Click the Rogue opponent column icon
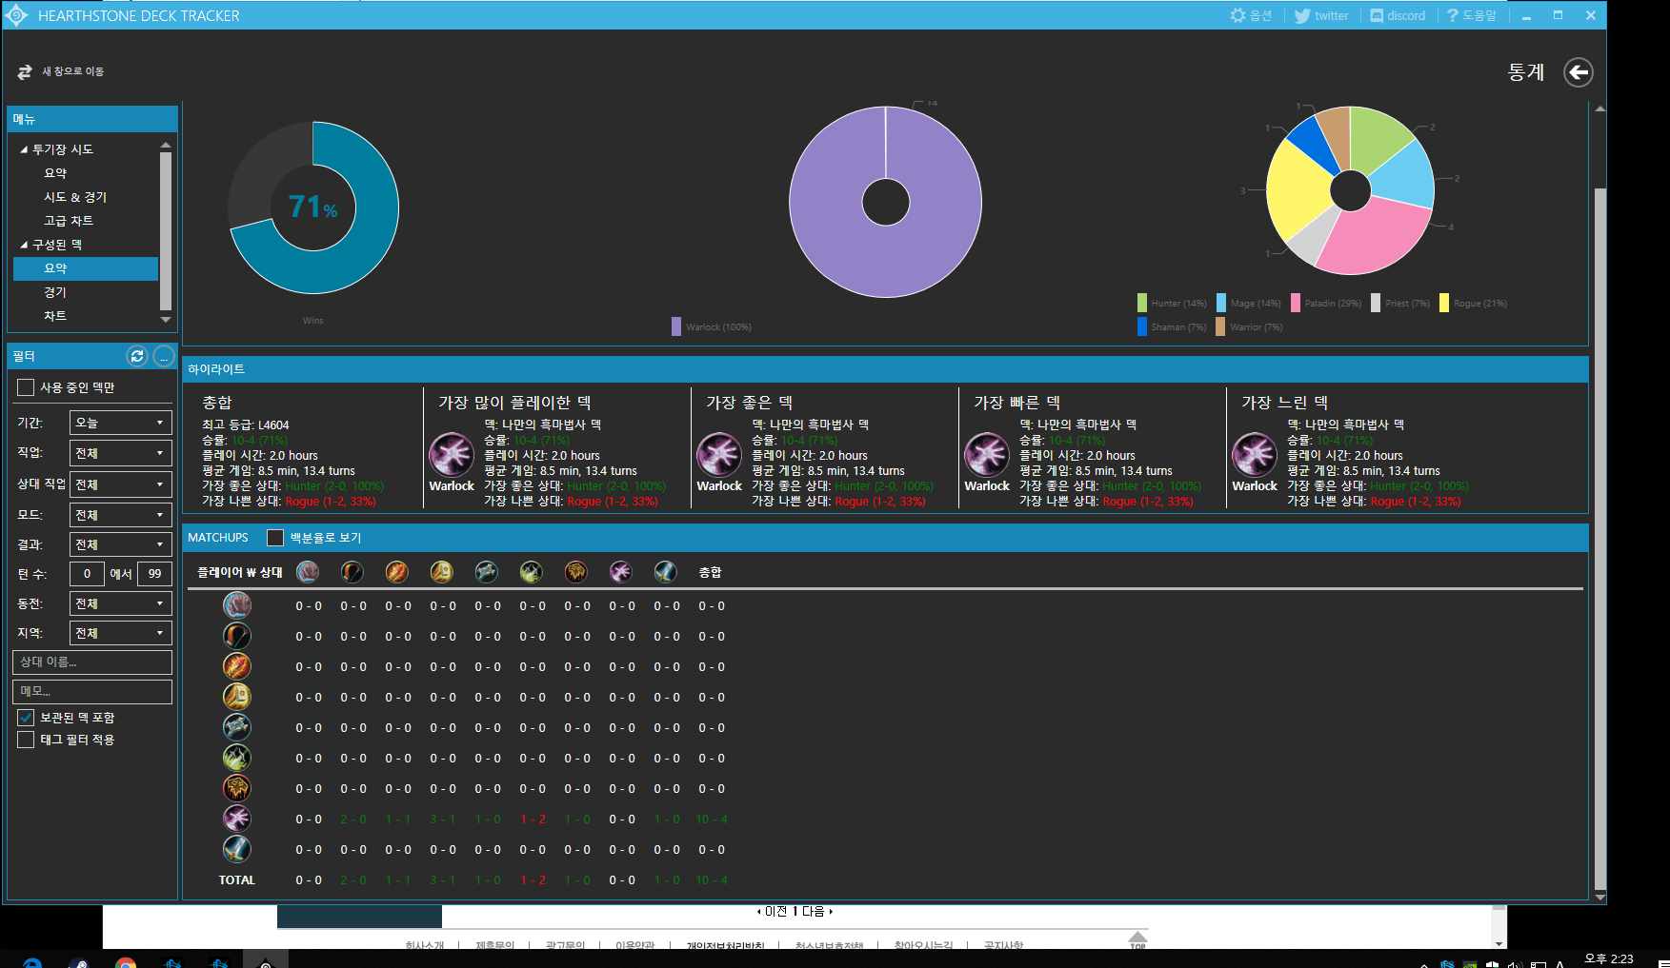 point(532,571)
